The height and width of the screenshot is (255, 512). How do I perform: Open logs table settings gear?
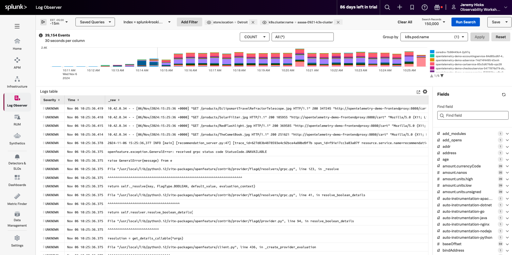click(425, 92)
